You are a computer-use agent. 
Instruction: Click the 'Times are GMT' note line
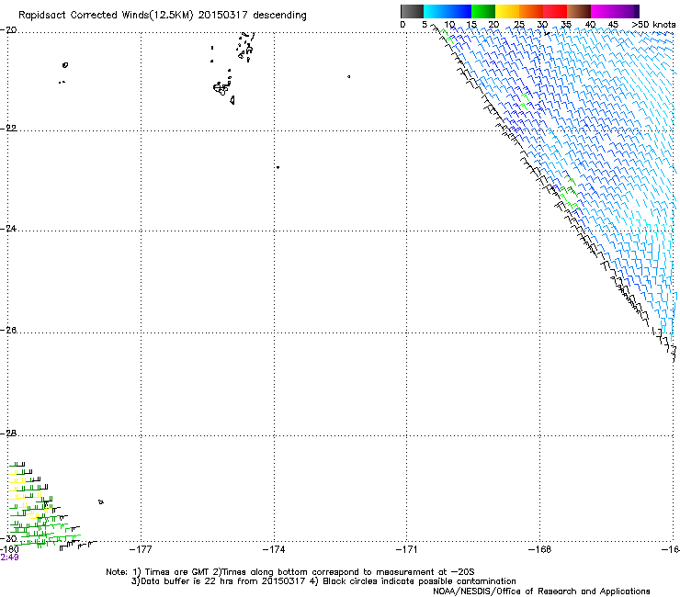pos(290,572)
